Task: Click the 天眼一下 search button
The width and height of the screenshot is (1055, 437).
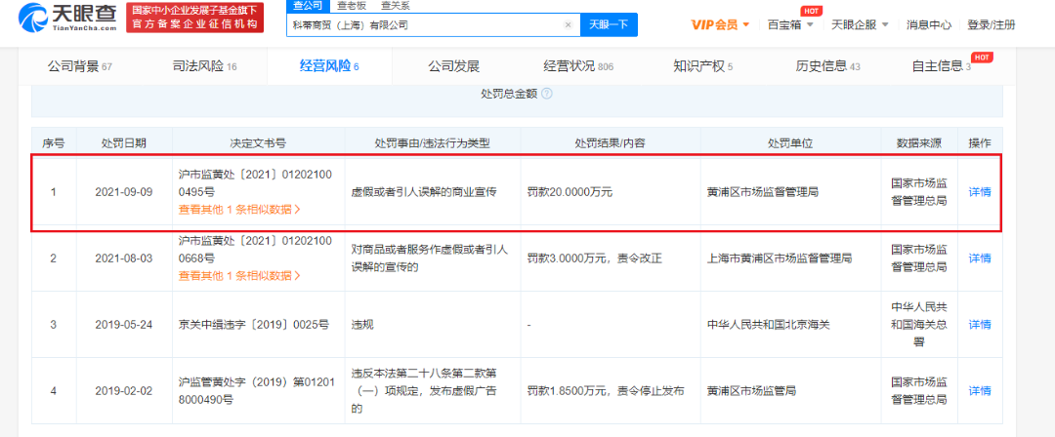Action: click(609, 25)
